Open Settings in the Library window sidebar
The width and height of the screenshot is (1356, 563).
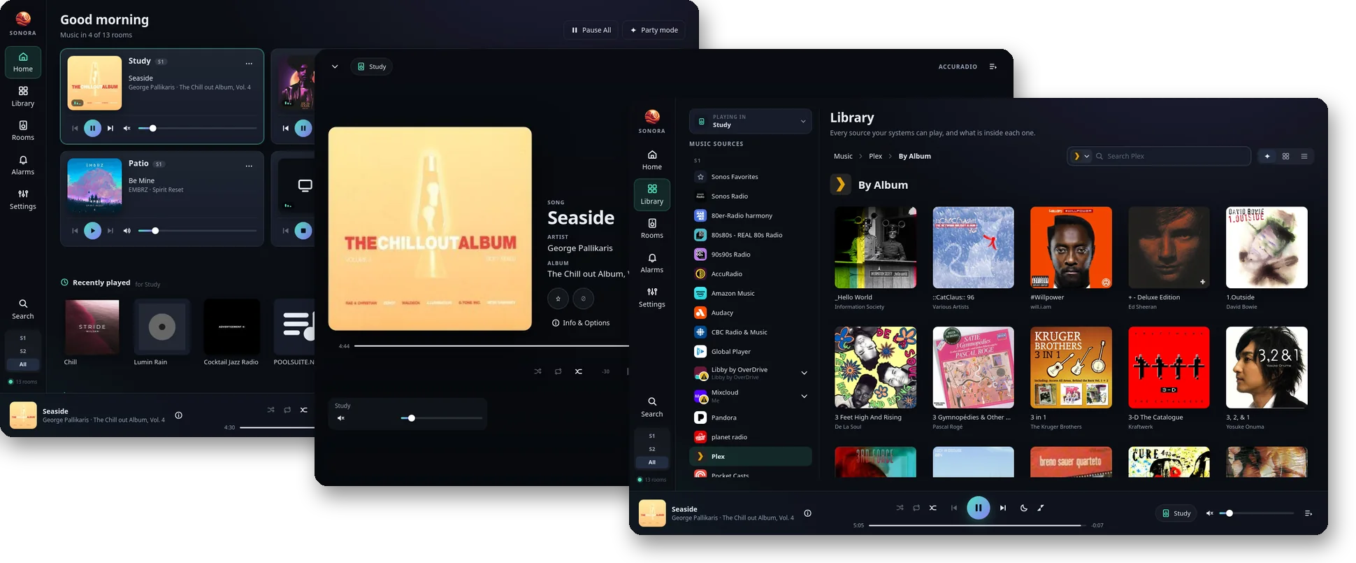pyautogui.click(x=651, y=297)
